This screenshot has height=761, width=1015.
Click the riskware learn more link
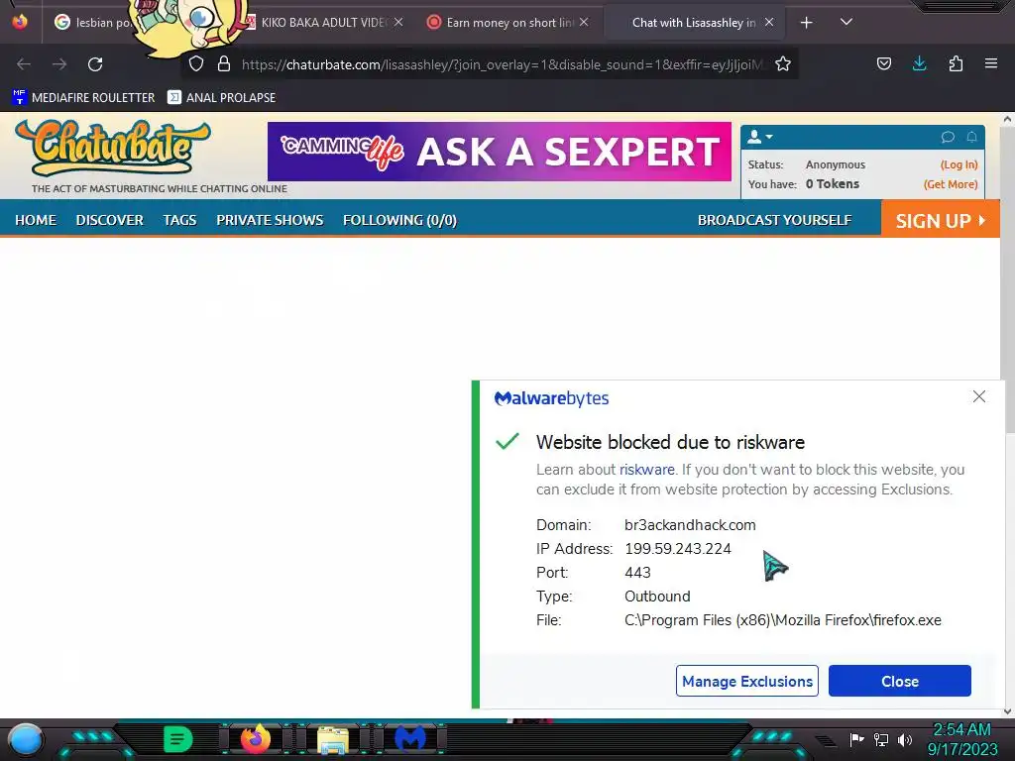tap(646, 470)
